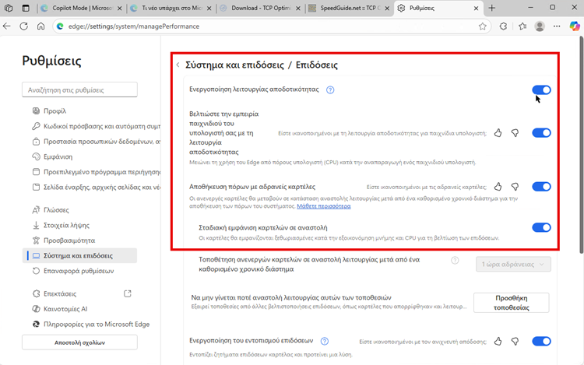Turn off Σταδιακή εμφάνιση καρτελών σε αναστολή toggle

coord(541,227)
